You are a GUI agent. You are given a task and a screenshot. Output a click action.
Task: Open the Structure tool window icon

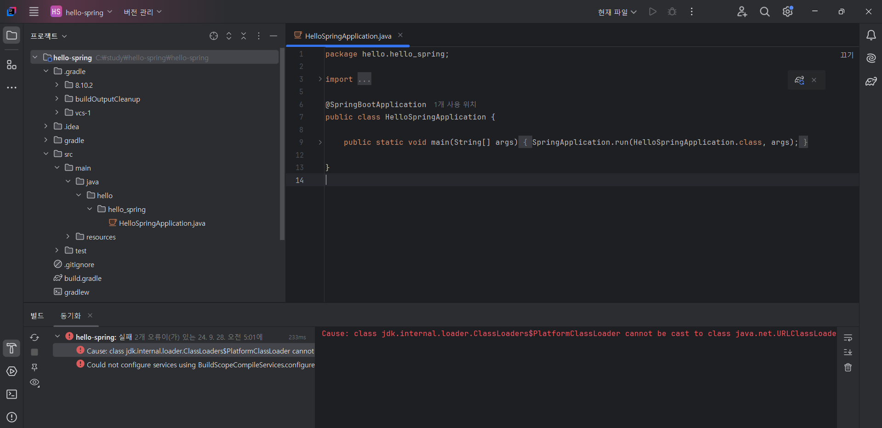point(11,65)
